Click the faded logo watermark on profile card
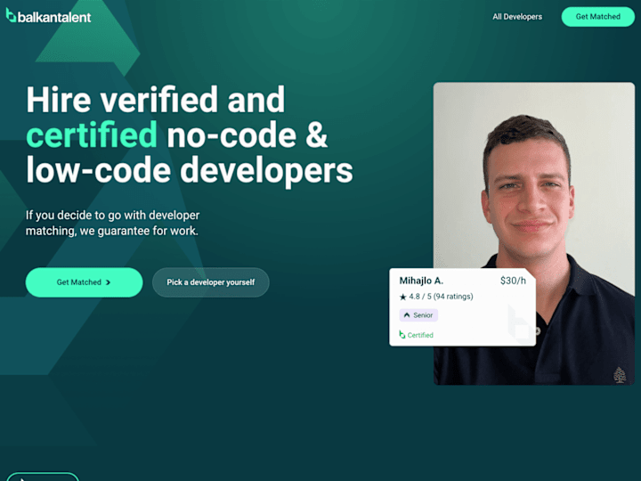The width and height of the screenshot is (641, 481). point(520,323)
